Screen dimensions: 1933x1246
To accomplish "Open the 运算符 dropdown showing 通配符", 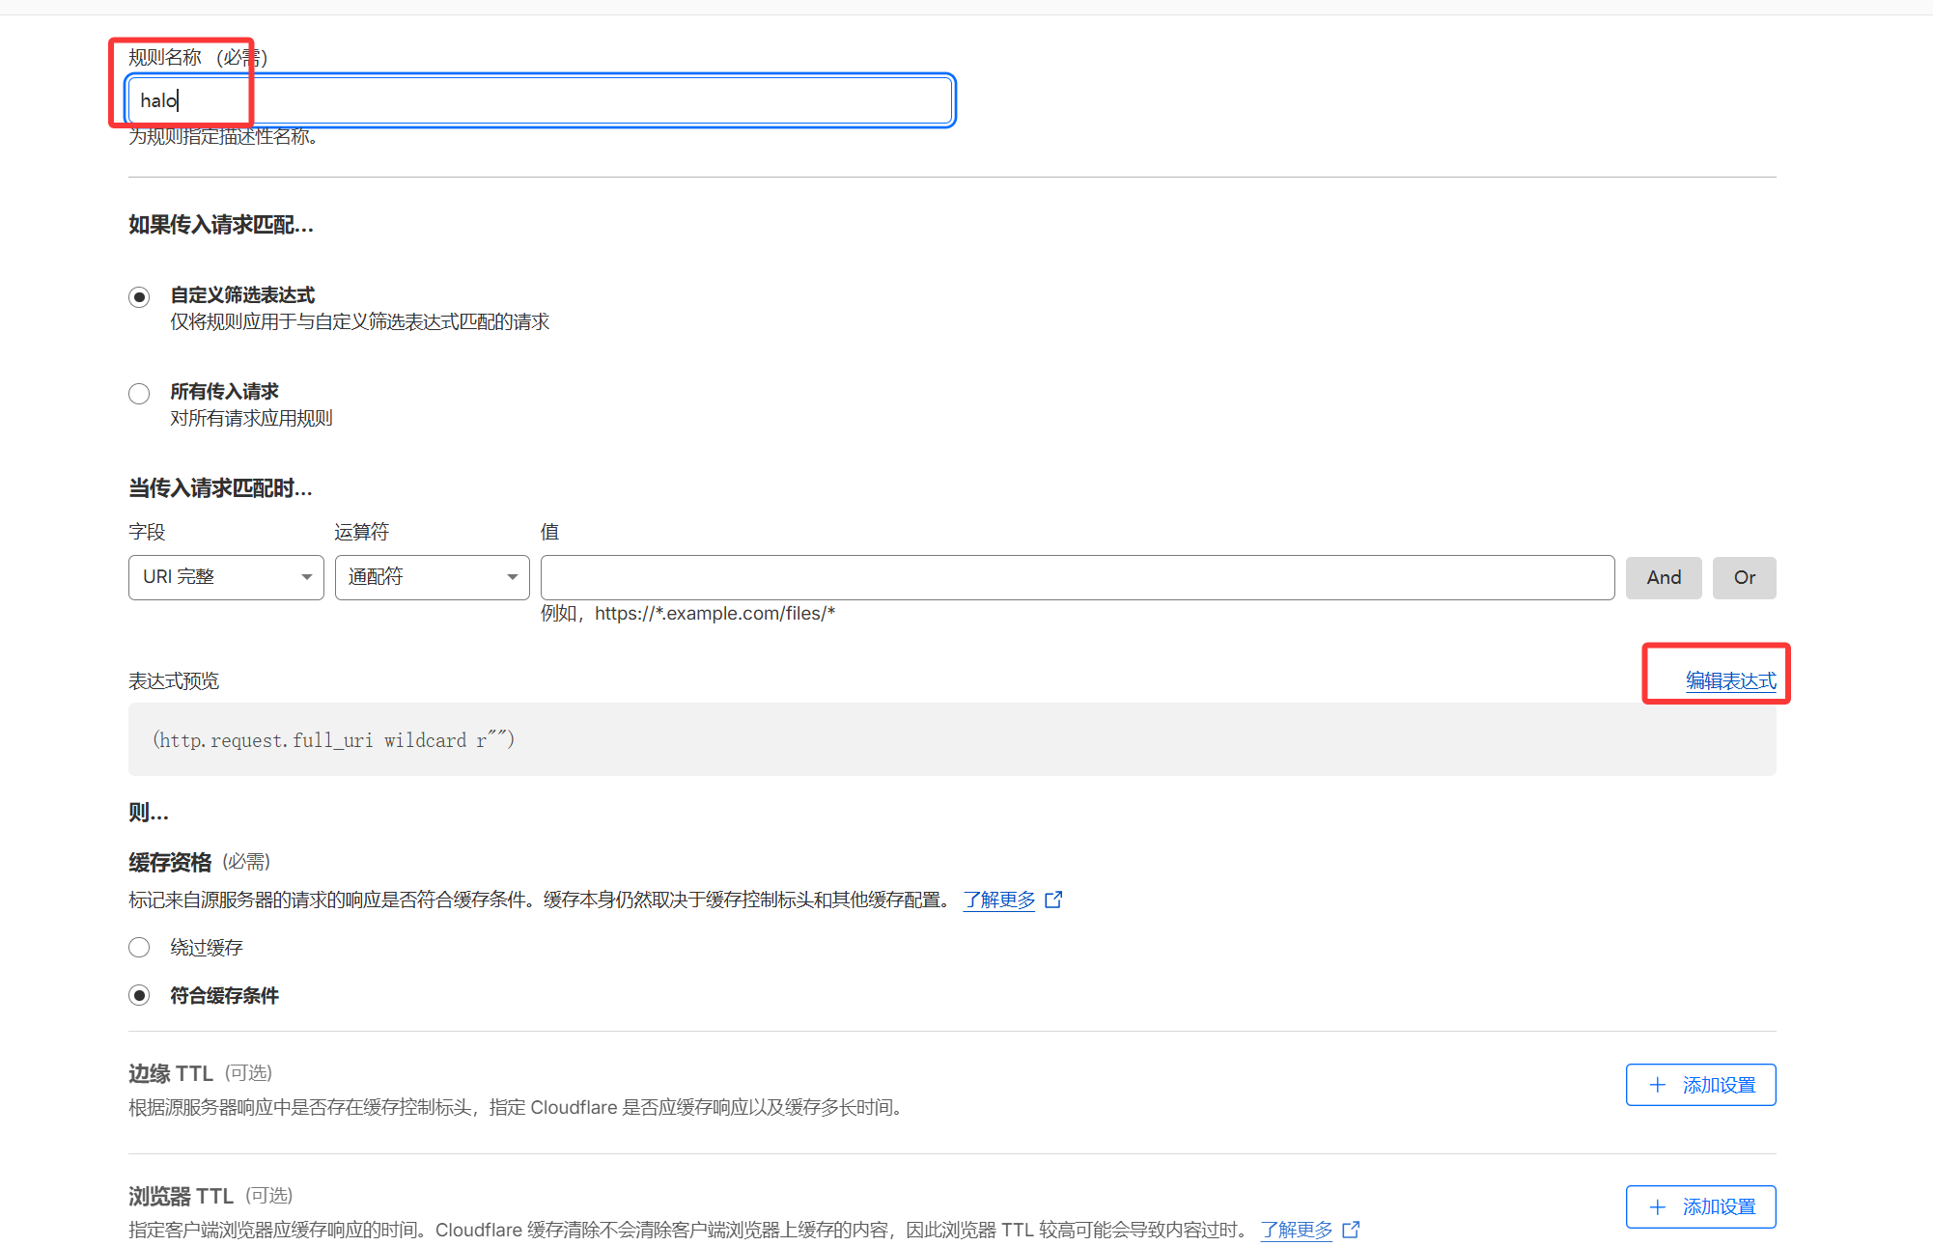I will click(432, 577).
